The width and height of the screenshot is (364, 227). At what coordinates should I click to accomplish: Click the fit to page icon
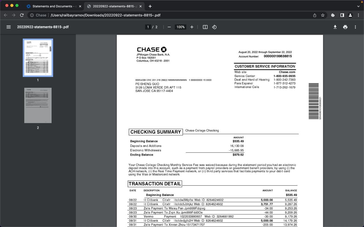pos(205,27)
